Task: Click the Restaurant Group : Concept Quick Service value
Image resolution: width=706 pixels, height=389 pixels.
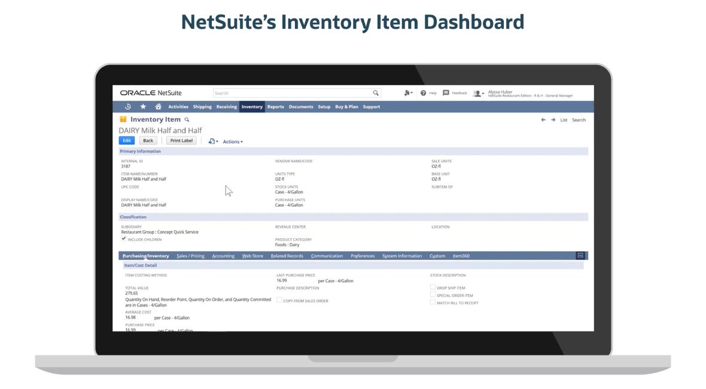Action: pyautogui.click(x=159, y=232)
